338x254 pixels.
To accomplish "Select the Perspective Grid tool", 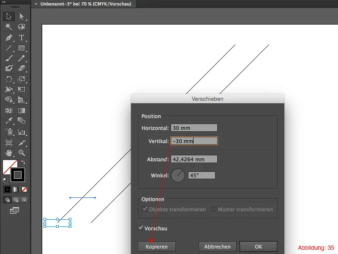I will (22, 99).
